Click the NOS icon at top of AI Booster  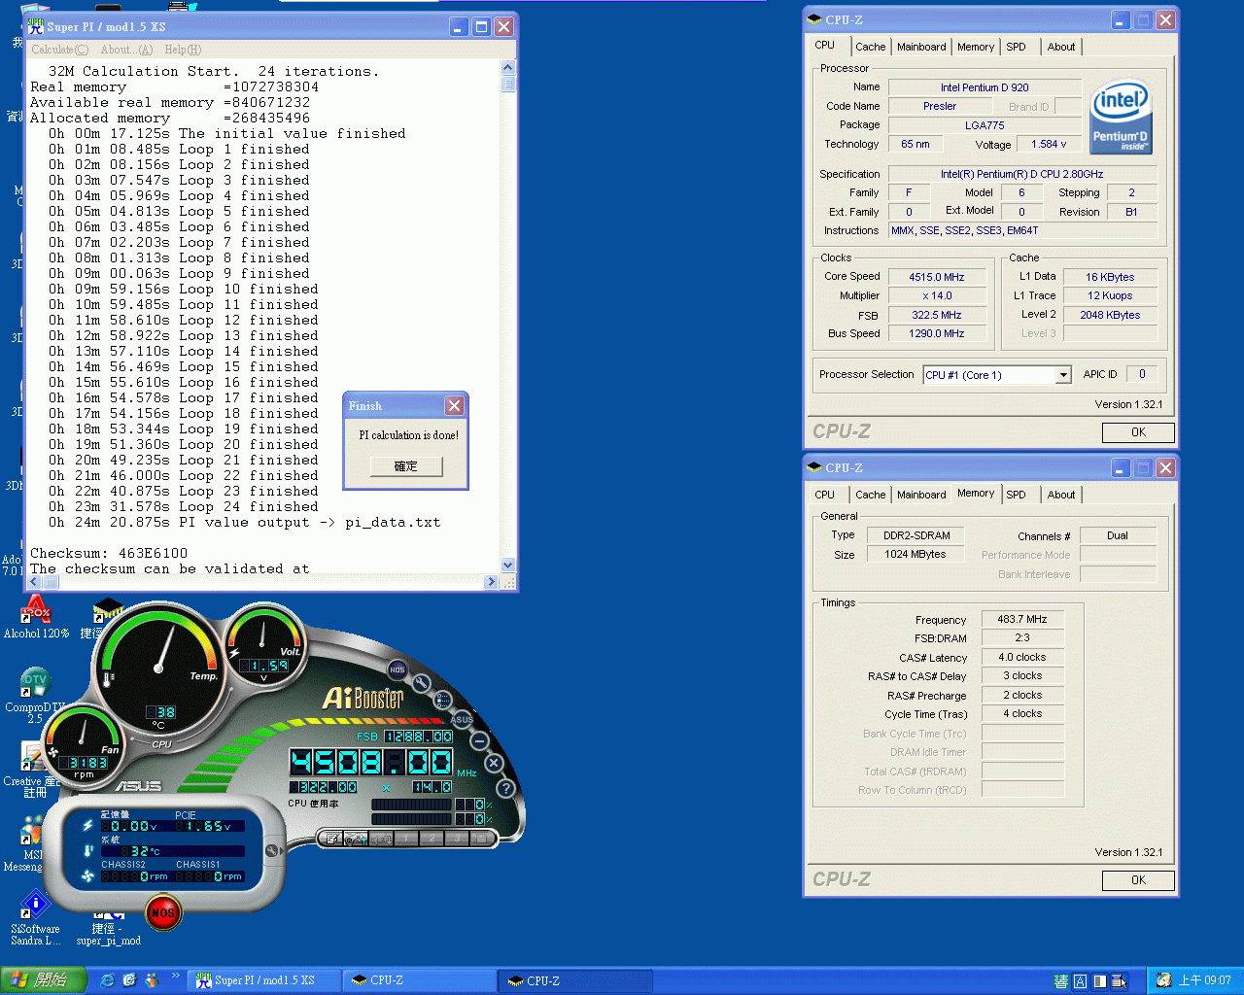pos(397,669)
